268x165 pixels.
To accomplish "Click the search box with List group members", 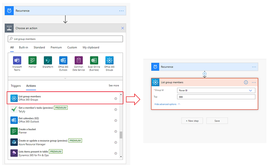I will coord(65,39).
